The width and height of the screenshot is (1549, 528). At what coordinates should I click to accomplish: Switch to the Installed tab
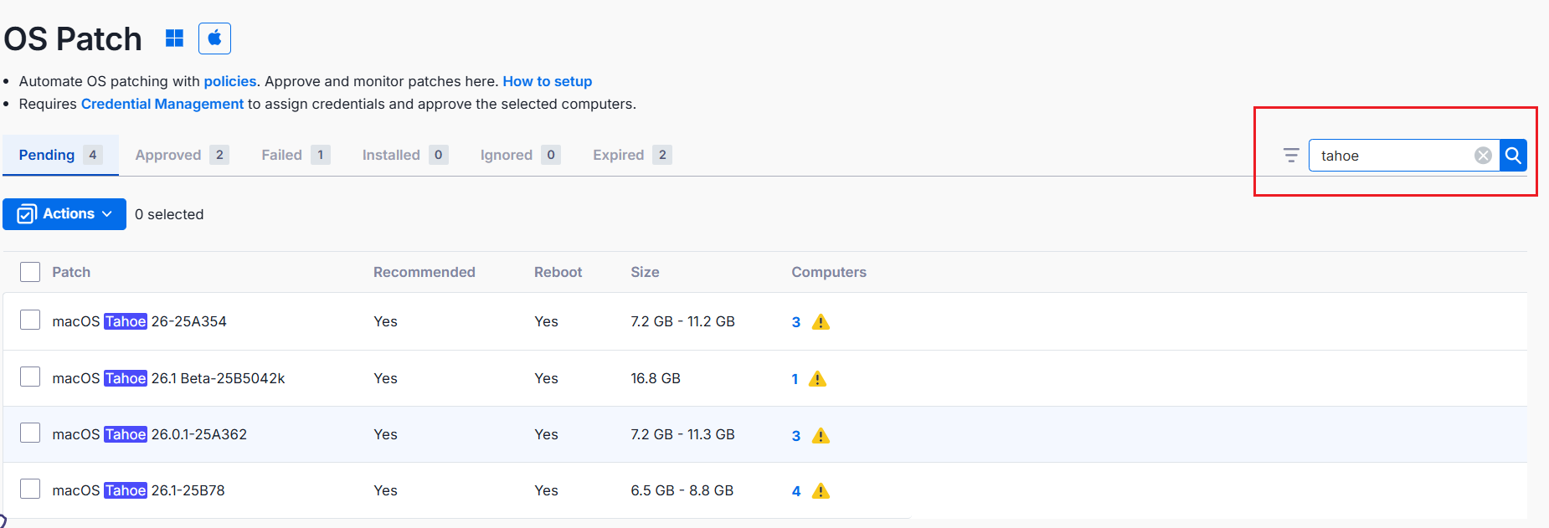405,155
